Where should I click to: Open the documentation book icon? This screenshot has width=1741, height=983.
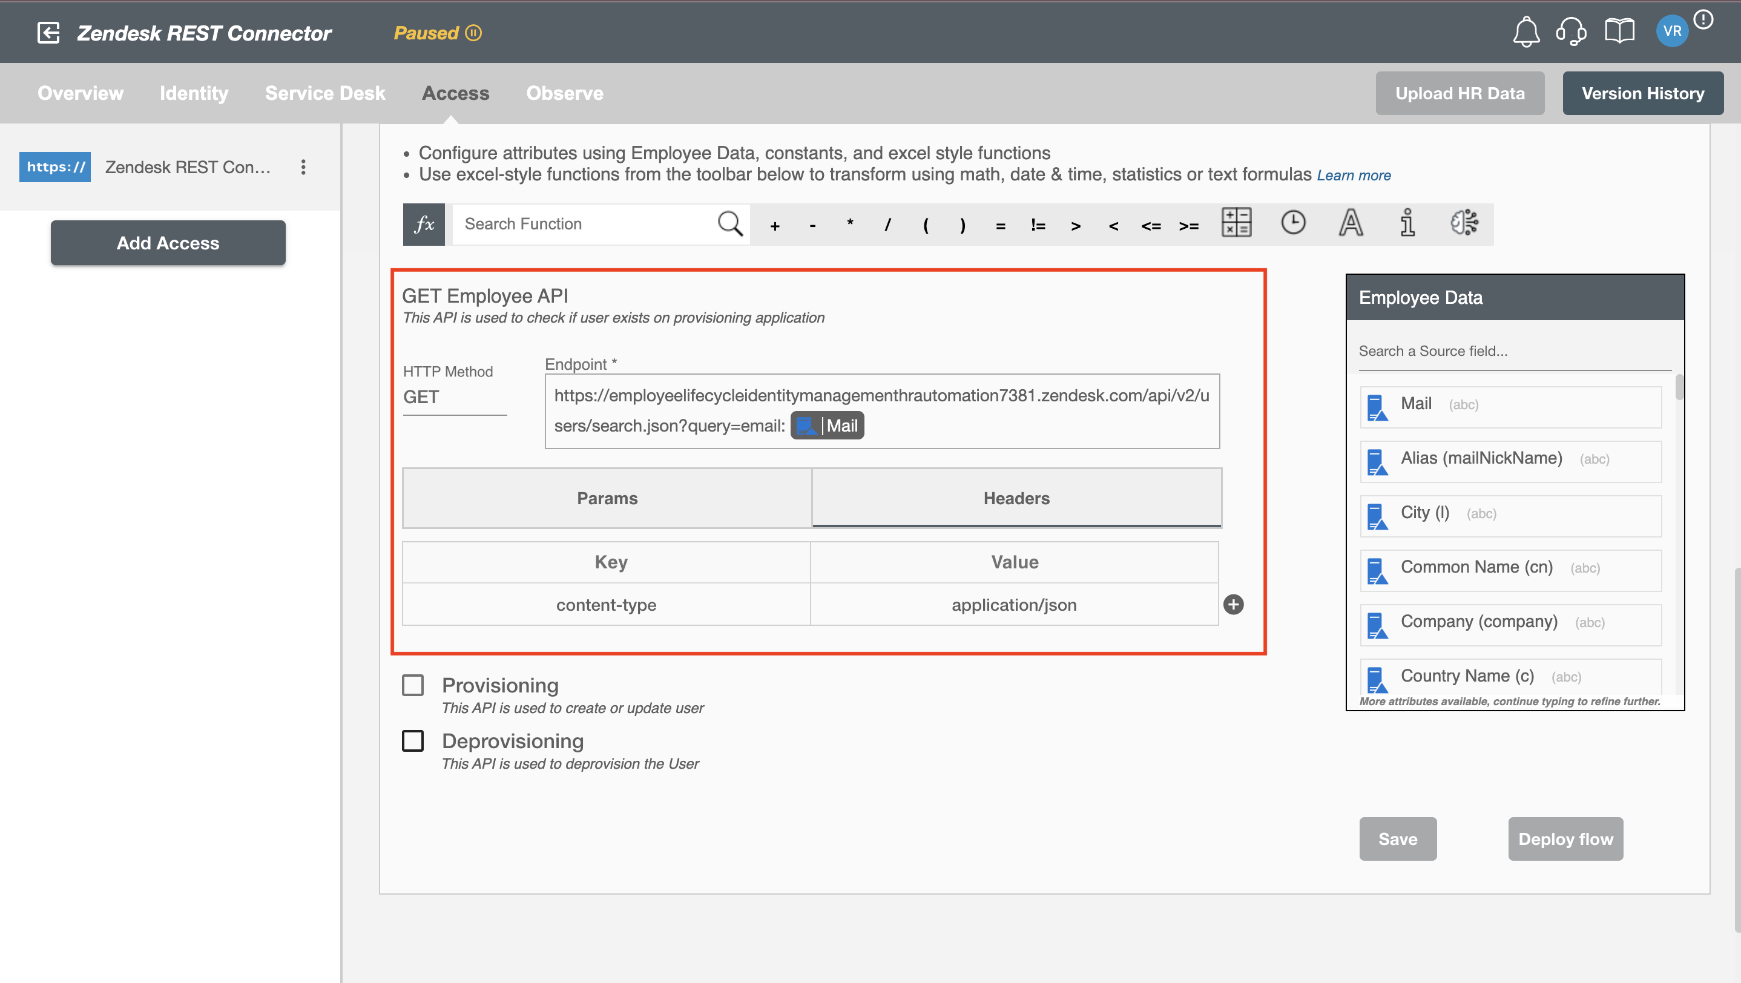pyautogui.click(x=1619, y=31)
